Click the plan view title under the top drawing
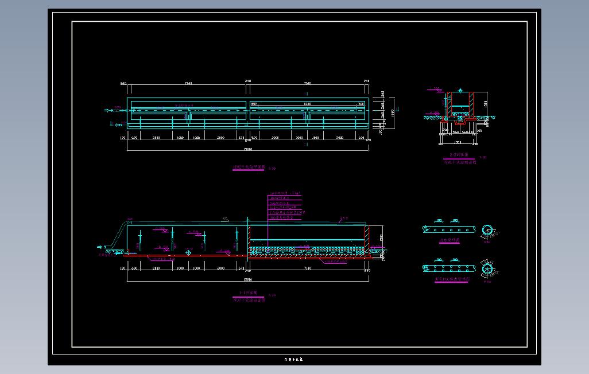The width and height of the screenshot is (589, 374). click(249, 167)
